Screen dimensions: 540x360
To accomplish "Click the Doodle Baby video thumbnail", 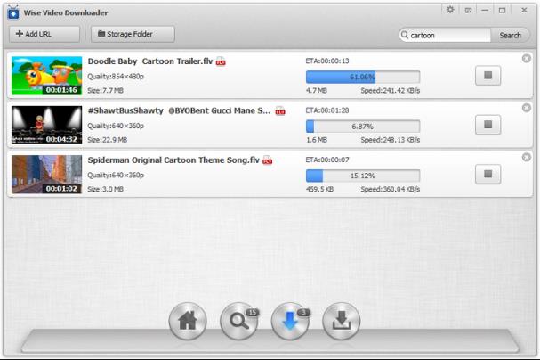I will pos(46,76).
